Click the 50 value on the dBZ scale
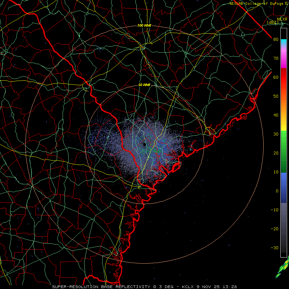 point(276,96)
